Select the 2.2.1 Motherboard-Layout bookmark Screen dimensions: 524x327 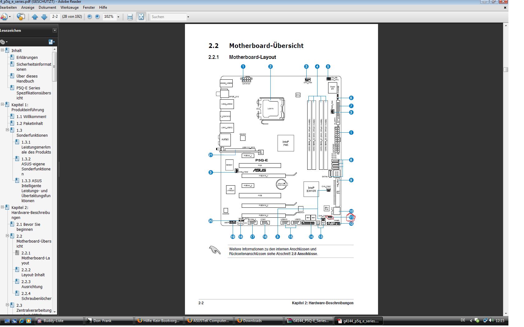pyautogui.click(x=36, y=258)
